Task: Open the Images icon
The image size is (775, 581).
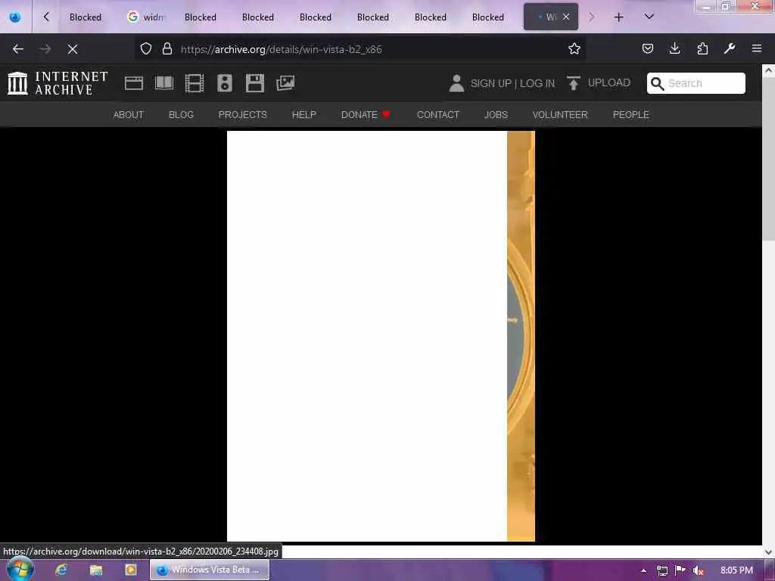Action: pos(285,83)
